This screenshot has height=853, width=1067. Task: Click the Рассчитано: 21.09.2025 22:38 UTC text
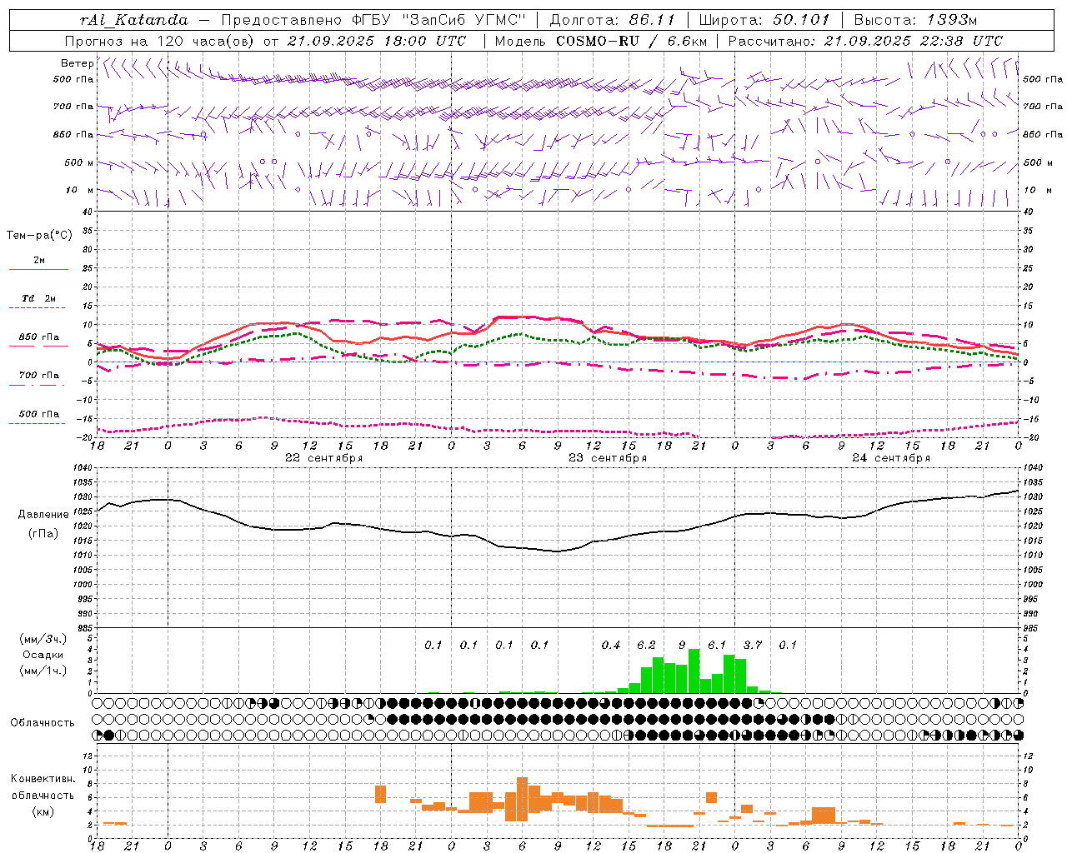click(865, 41)
